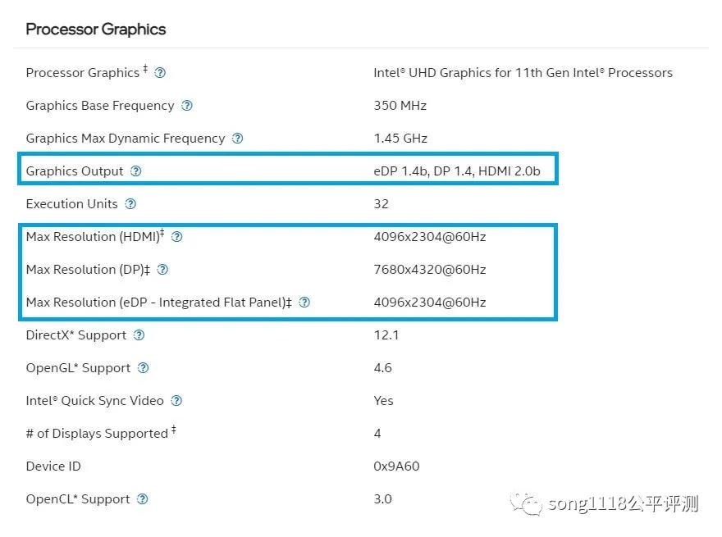Open help icon for eDP Integrated Flat Panel
Image resolution: width=722 pixels, height=537 pixels.
point(304,303)
